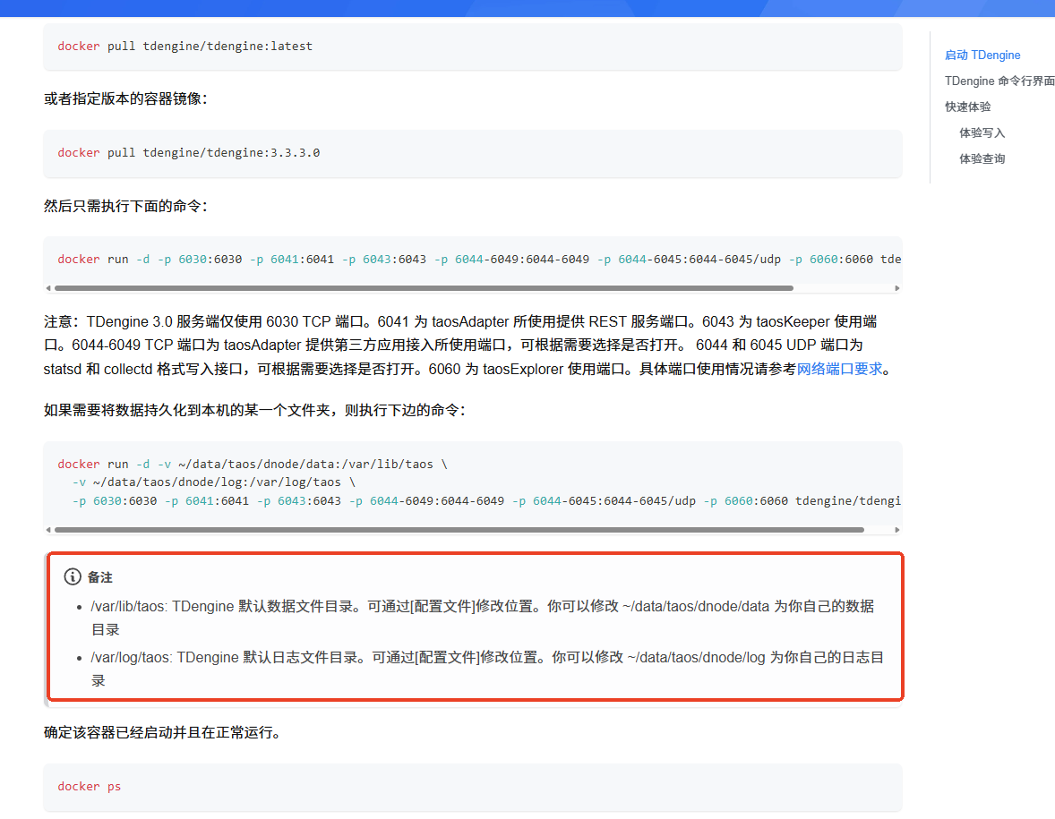This screenshot has height=819, width=1055.
Task: Click the left scroll arrow on first docker run block
Action: (x=50, y=288)
